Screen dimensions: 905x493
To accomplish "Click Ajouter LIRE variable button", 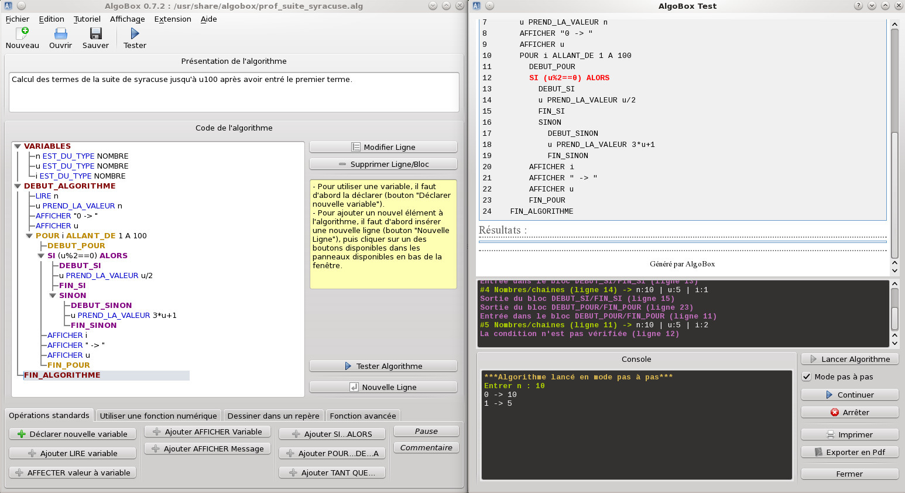I will point(73,453).
